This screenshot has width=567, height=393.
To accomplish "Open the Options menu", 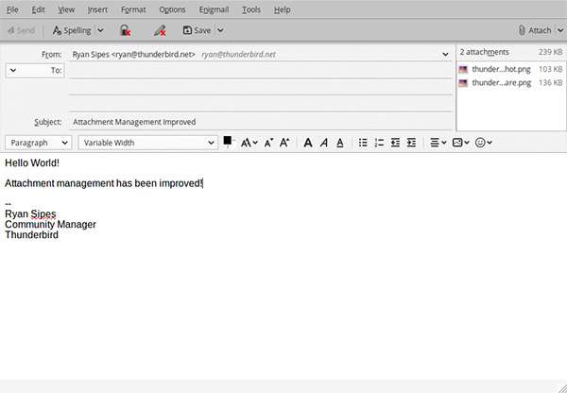I will point(172,9).
